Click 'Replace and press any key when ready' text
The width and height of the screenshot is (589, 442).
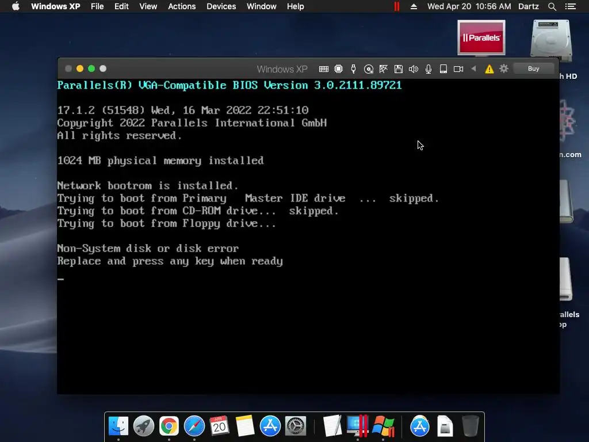(x=170, y=261)
